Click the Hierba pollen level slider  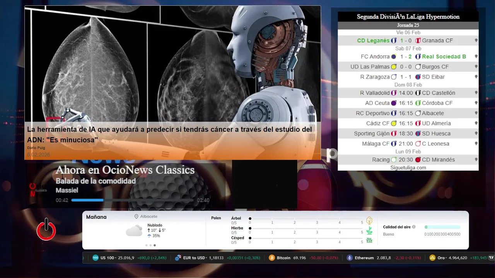click(x=306, y=229)
